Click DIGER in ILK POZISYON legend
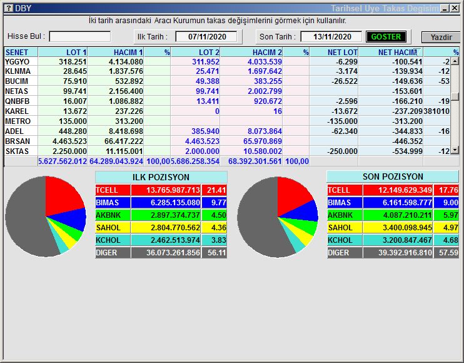The image size is (464, 363). click(113, 253)
